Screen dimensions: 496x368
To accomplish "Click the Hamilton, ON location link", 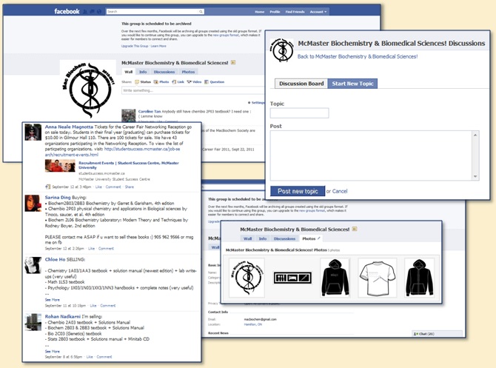I will (x=252, y=324).
